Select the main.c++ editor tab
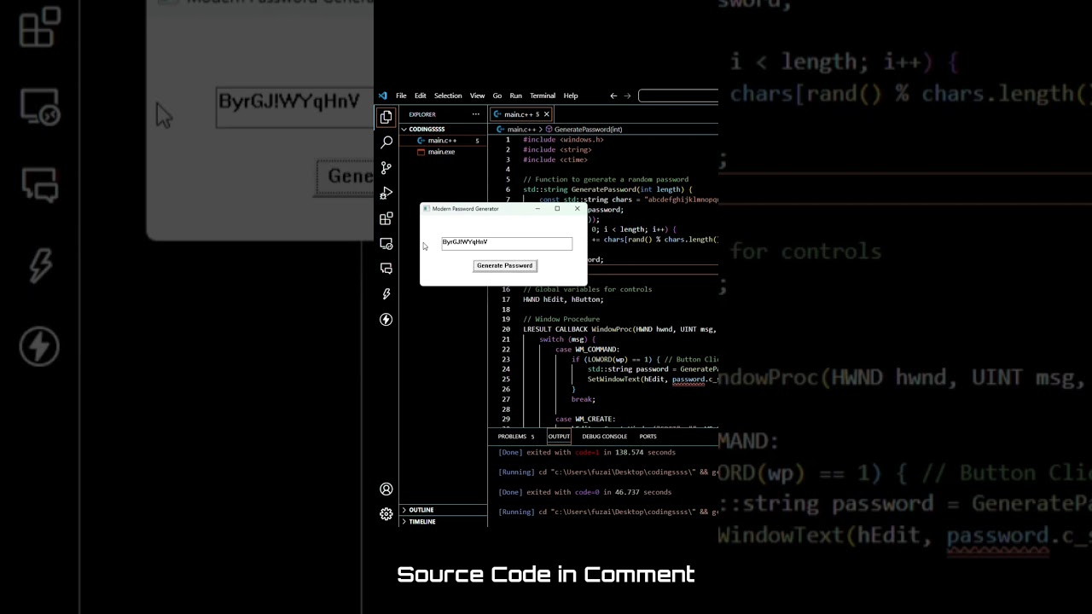 [521, 114]
